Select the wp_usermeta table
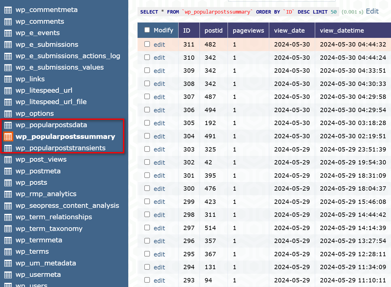The height and width of the screenshot is (287, 391). 38,275
